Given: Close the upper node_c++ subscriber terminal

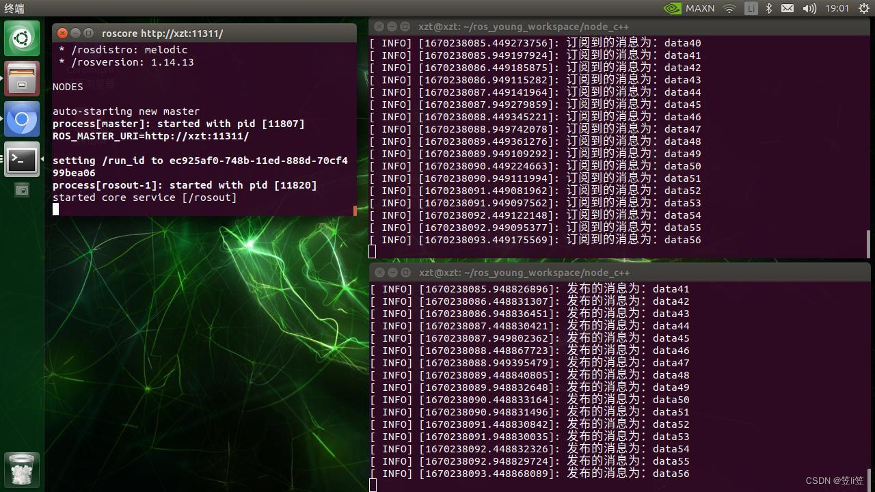Looking at the screenshot, I should tap(379, 27).
